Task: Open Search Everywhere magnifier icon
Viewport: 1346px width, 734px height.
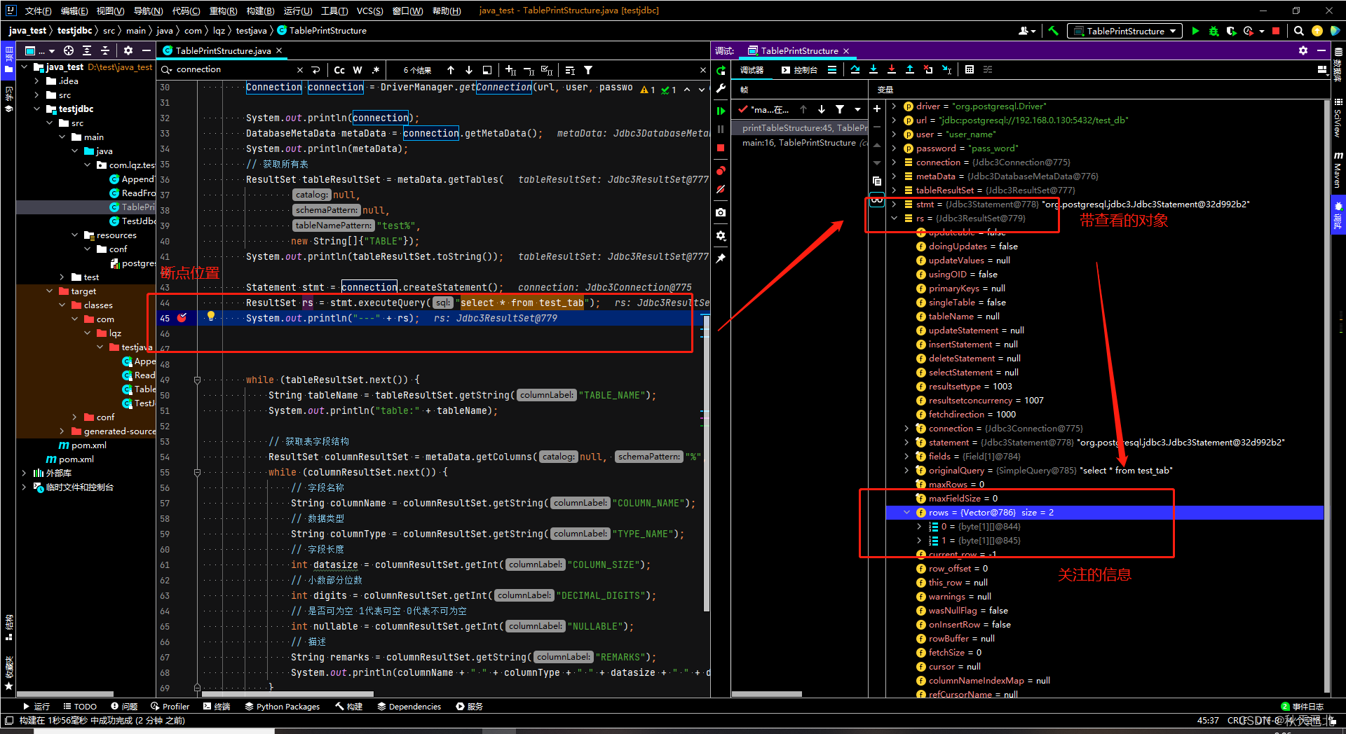Action: [x=1298, y=31]
